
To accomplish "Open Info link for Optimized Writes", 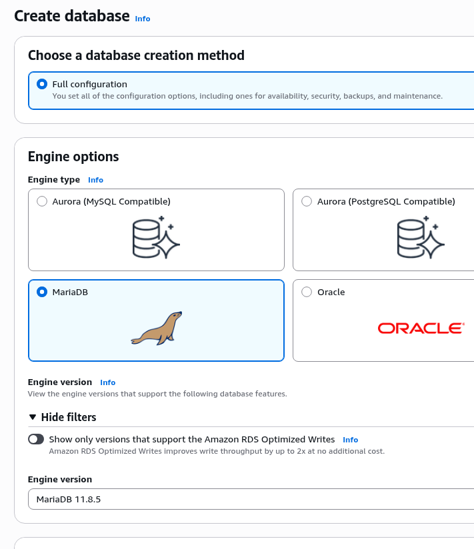I will click(350, 440).
